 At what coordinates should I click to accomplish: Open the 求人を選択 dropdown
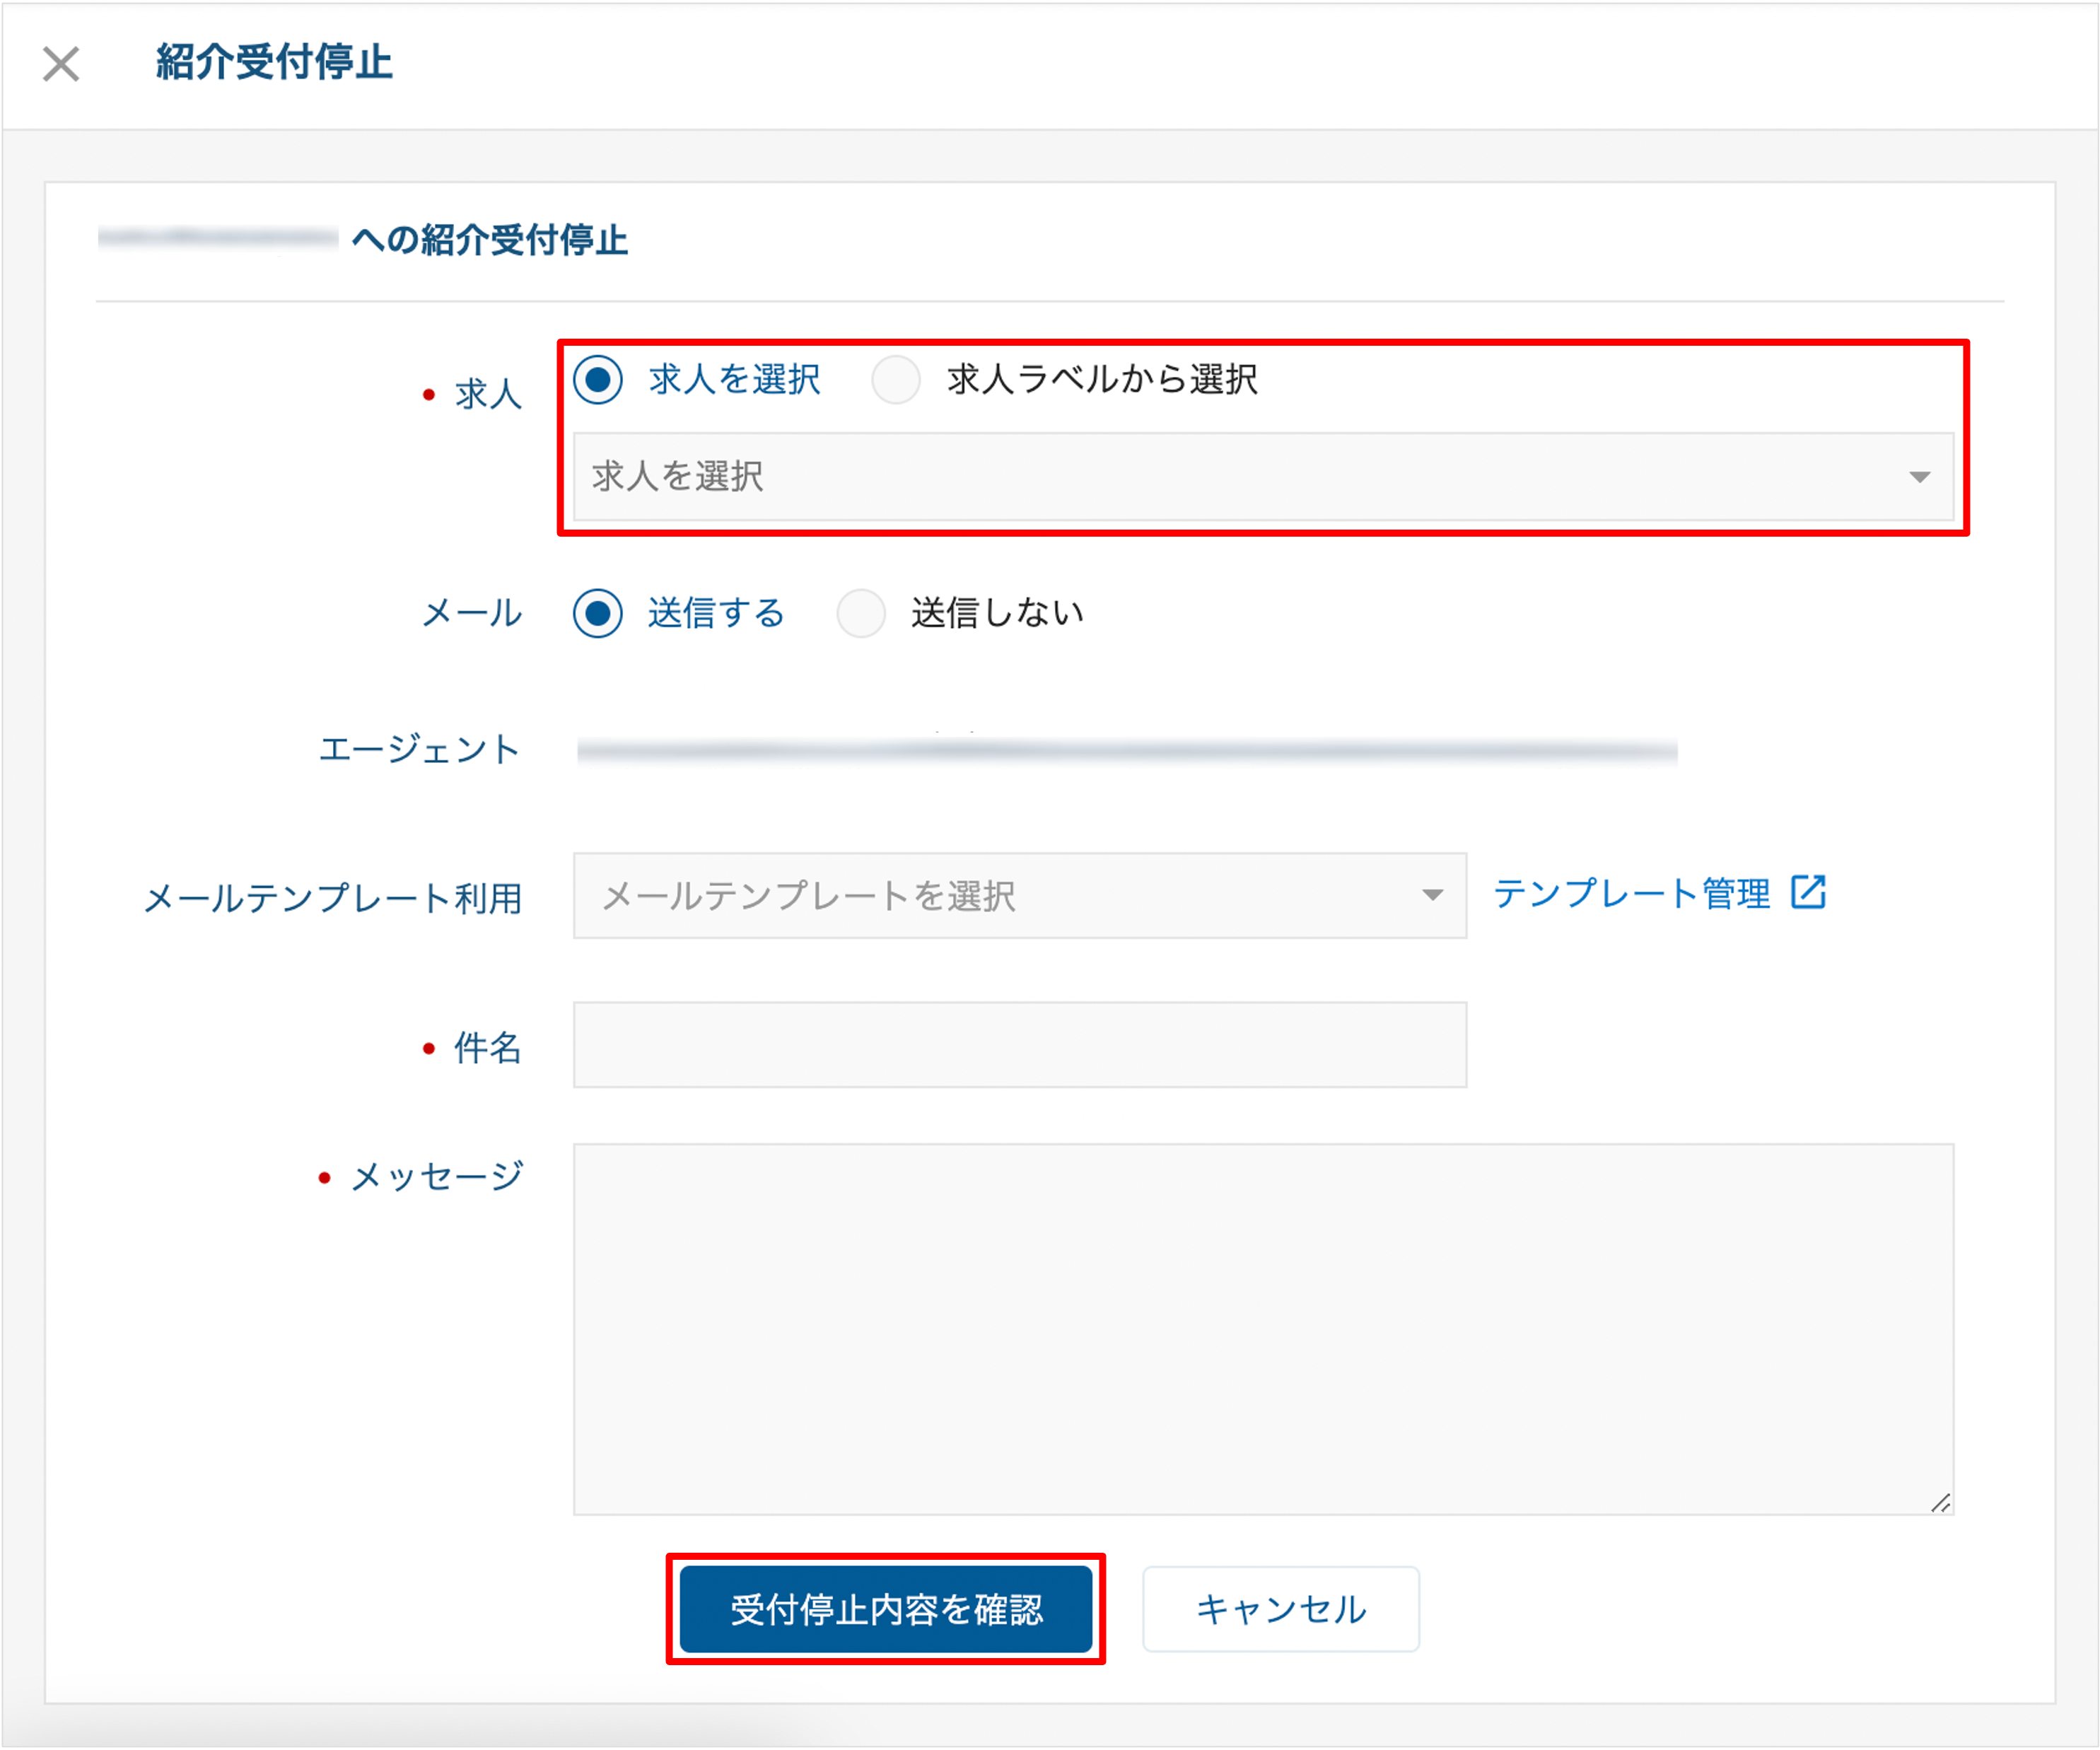tap(1263, 477)
